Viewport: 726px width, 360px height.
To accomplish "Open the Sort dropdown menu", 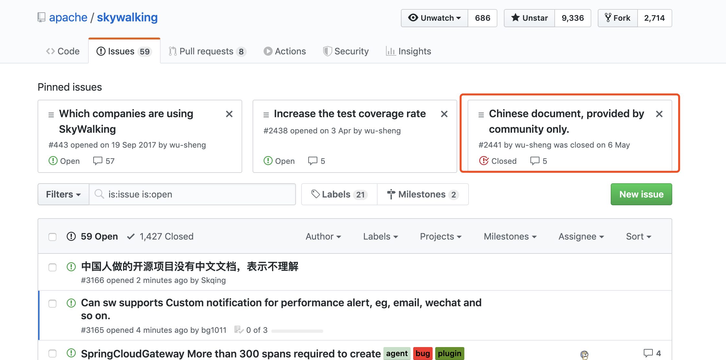I will pos(638,237).
